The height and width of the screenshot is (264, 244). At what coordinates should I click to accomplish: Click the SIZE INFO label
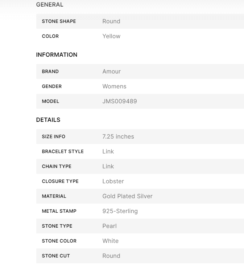pyautogui.click(x=54, y=137)
